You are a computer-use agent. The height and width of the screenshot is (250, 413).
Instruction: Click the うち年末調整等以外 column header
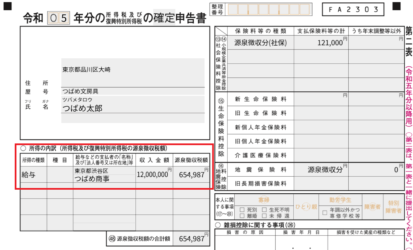(376, 31)
